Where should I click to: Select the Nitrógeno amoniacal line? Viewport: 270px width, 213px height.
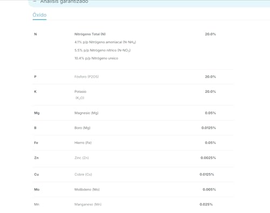pyautogui.click(x=105, y=42)
